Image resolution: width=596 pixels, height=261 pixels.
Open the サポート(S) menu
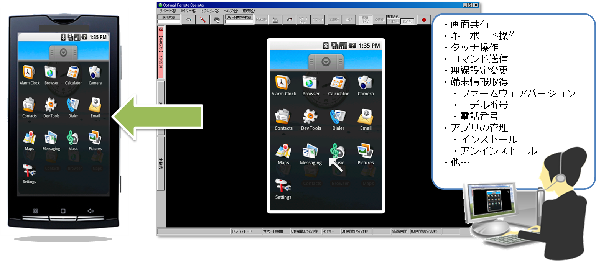pos(167,11)
